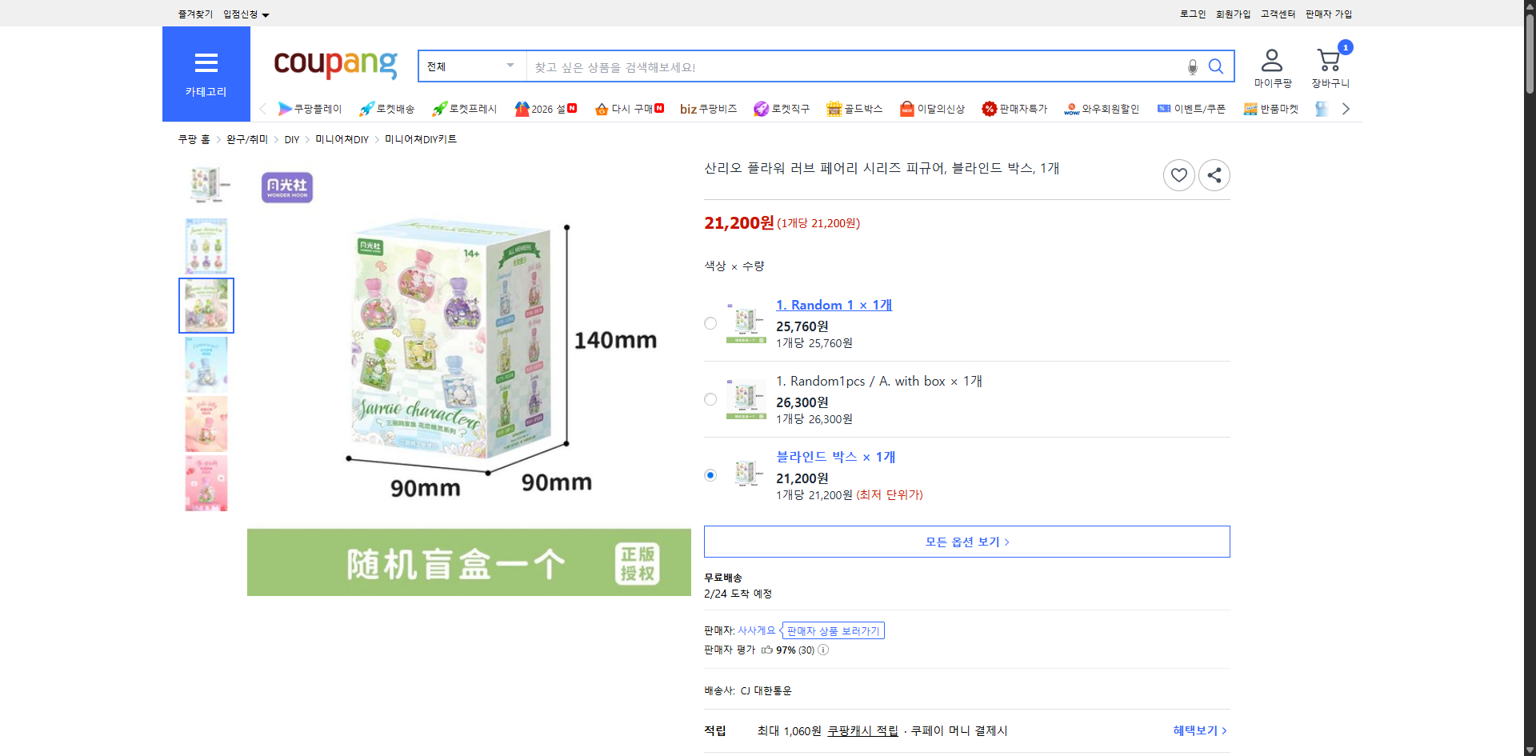Click the 골드박스 icon
The height and width of the screenshot is (756, 1536).
pyautogui.click(x=854, y=108)
